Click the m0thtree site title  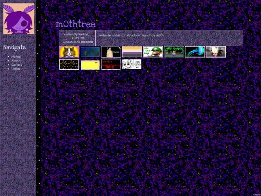coord(75,24)
